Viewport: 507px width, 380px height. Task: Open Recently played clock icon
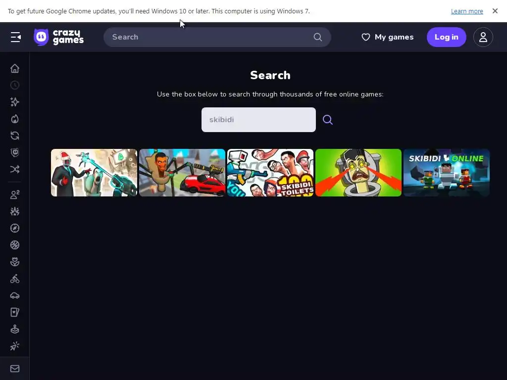coord(15,85)
